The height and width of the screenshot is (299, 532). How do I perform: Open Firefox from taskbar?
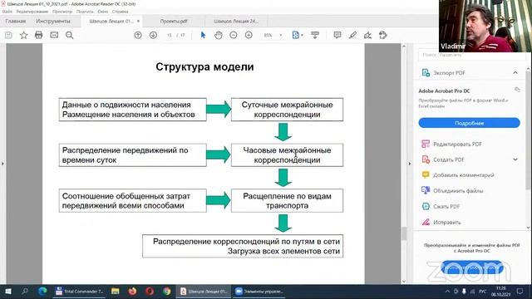(132, 292)
